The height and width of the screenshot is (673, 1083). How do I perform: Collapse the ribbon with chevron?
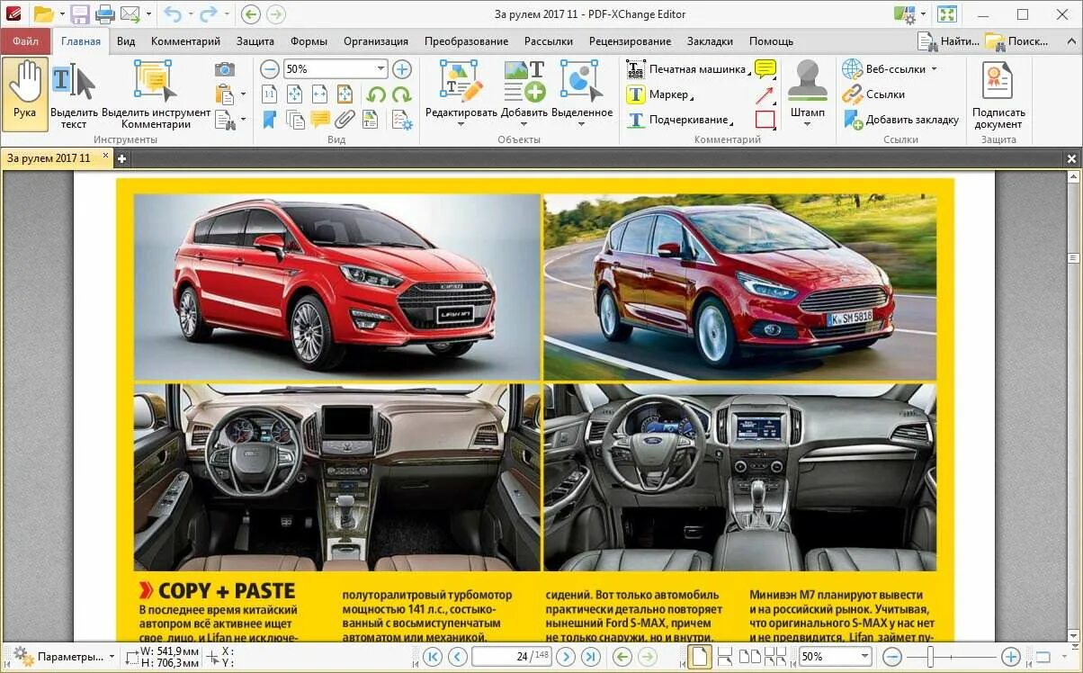(x=1070, y=40)
